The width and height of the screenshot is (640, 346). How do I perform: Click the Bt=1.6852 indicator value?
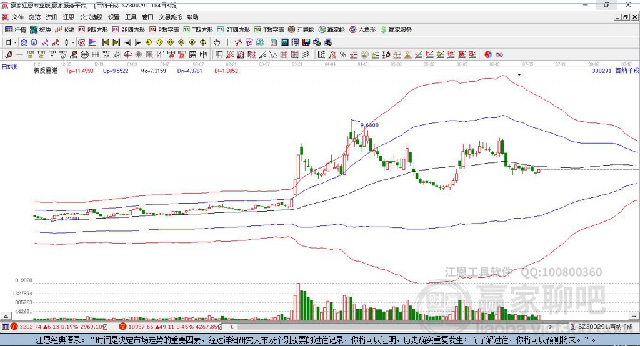(x=226, y=71)
